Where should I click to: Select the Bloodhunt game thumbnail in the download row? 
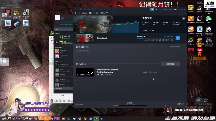pos(85,38)
